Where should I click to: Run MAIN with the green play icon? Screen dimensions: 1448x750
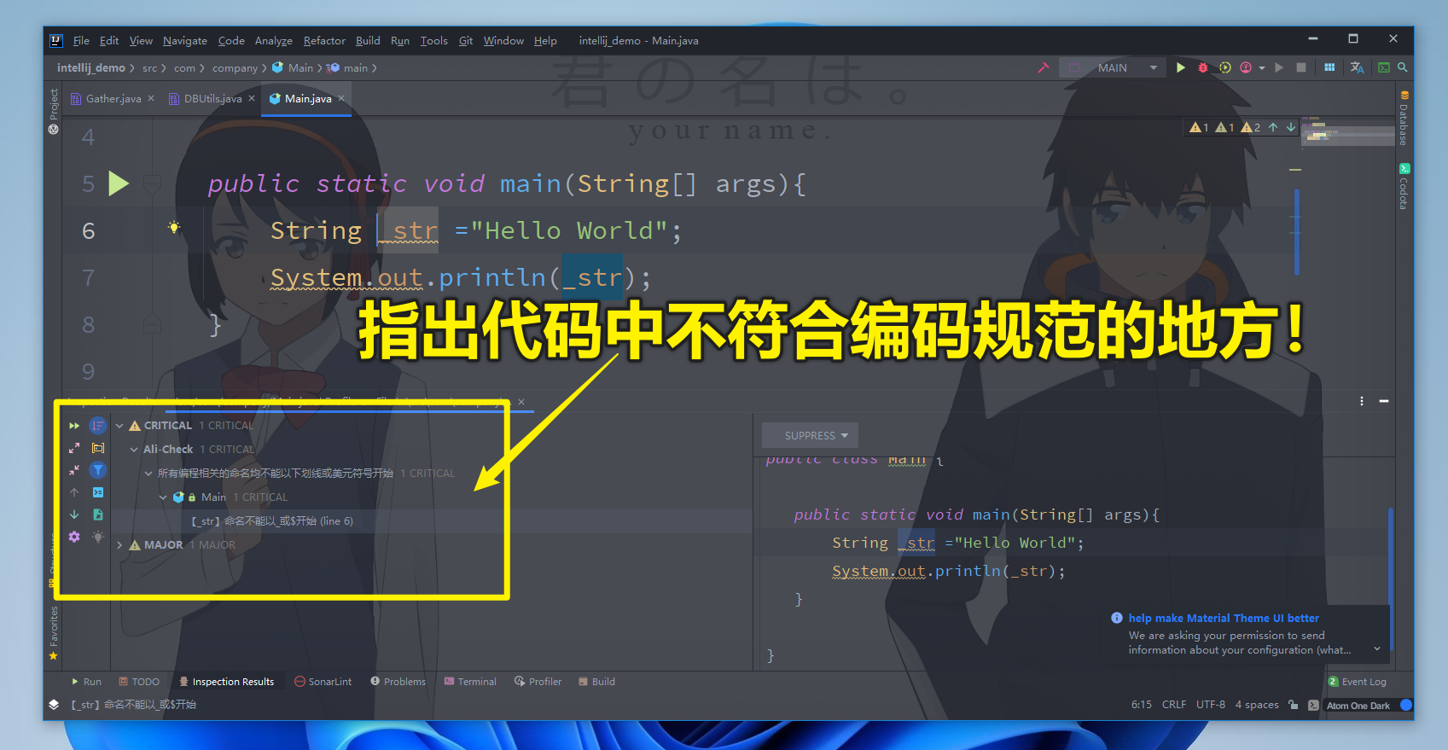coord(1181,67)
